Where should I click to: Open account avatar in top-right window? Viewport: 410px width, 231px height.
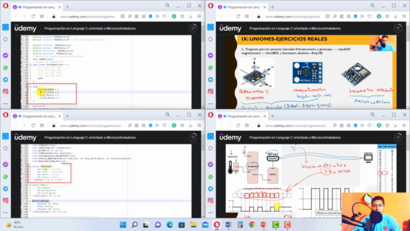pos(379,16)
